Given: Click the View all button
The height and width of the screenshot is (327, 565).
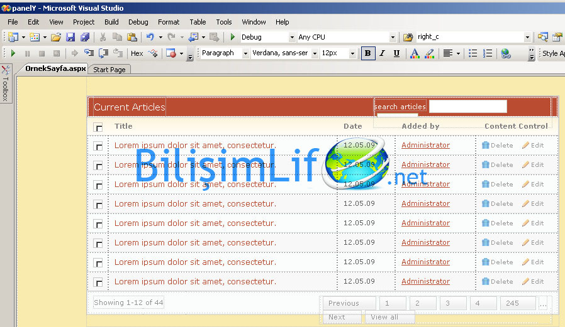Looking at the screenshot, I should (x=389, y=318).
